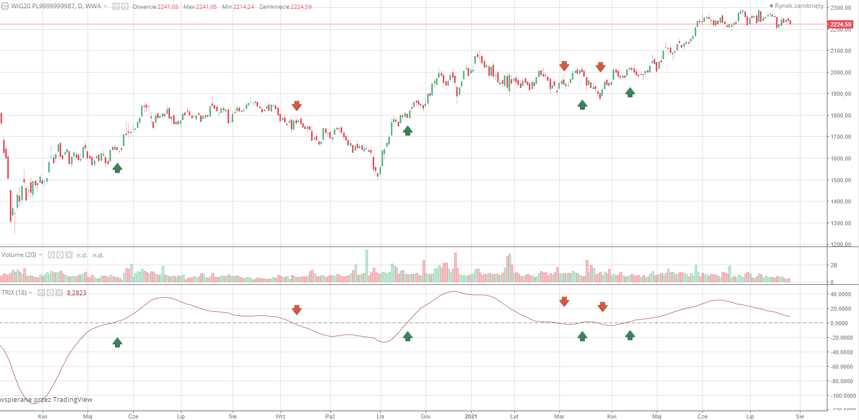This screenshot has width=859, height=420.
Task: Click the 2B label on volume axis
Action: pyautogui.click(x=834, y=265)
